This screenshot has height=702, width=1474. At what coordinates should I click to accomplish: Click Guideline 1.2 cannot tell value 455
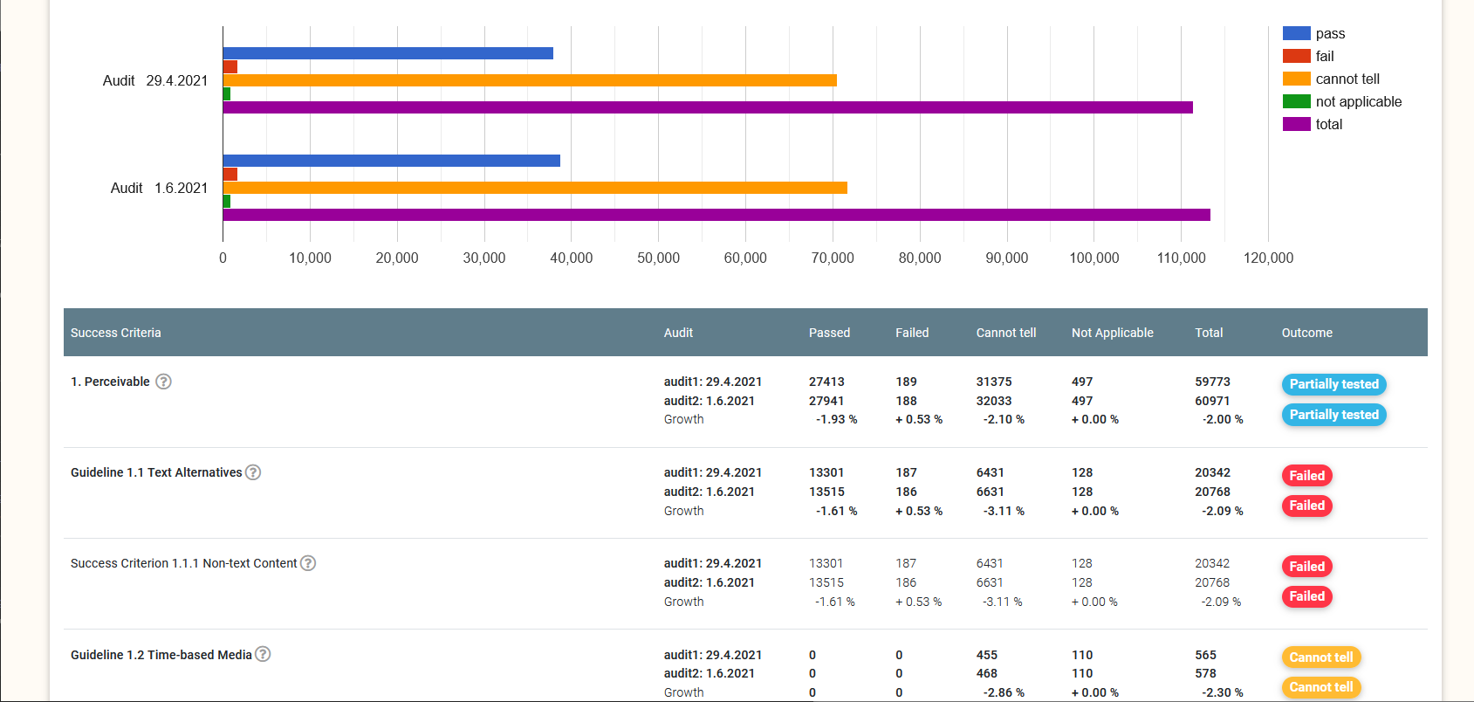coord(987,655)
